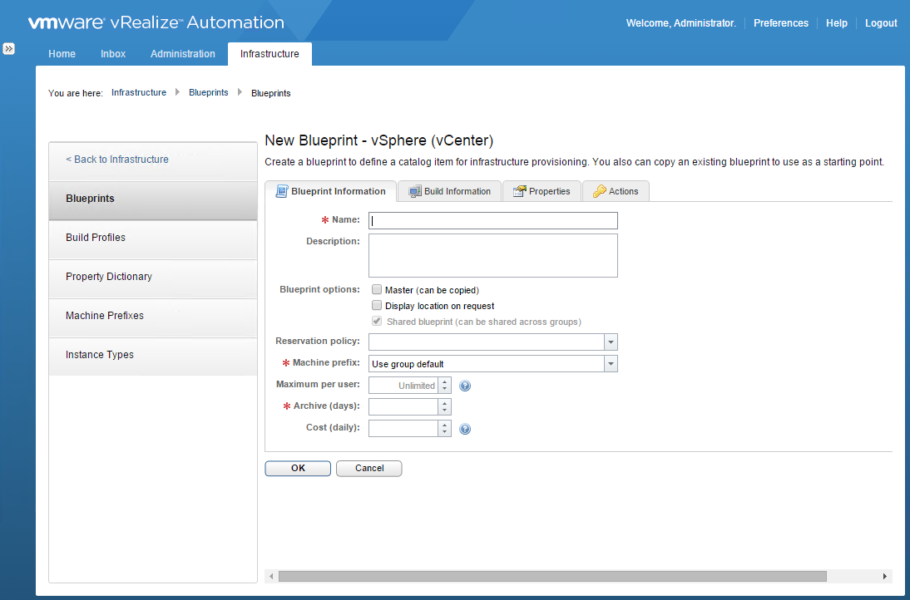Switch to the Build Information tab
Screen dimensions: 910x600
click(450, 191)
